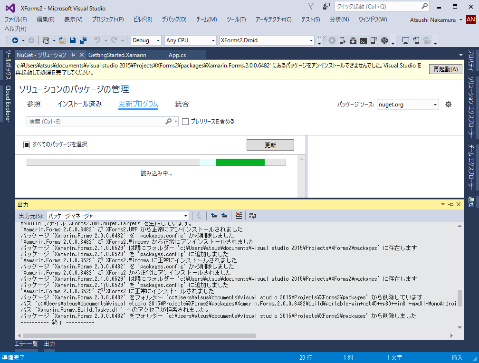Open the エラー一覧 error list tab

tap(26, 344)
